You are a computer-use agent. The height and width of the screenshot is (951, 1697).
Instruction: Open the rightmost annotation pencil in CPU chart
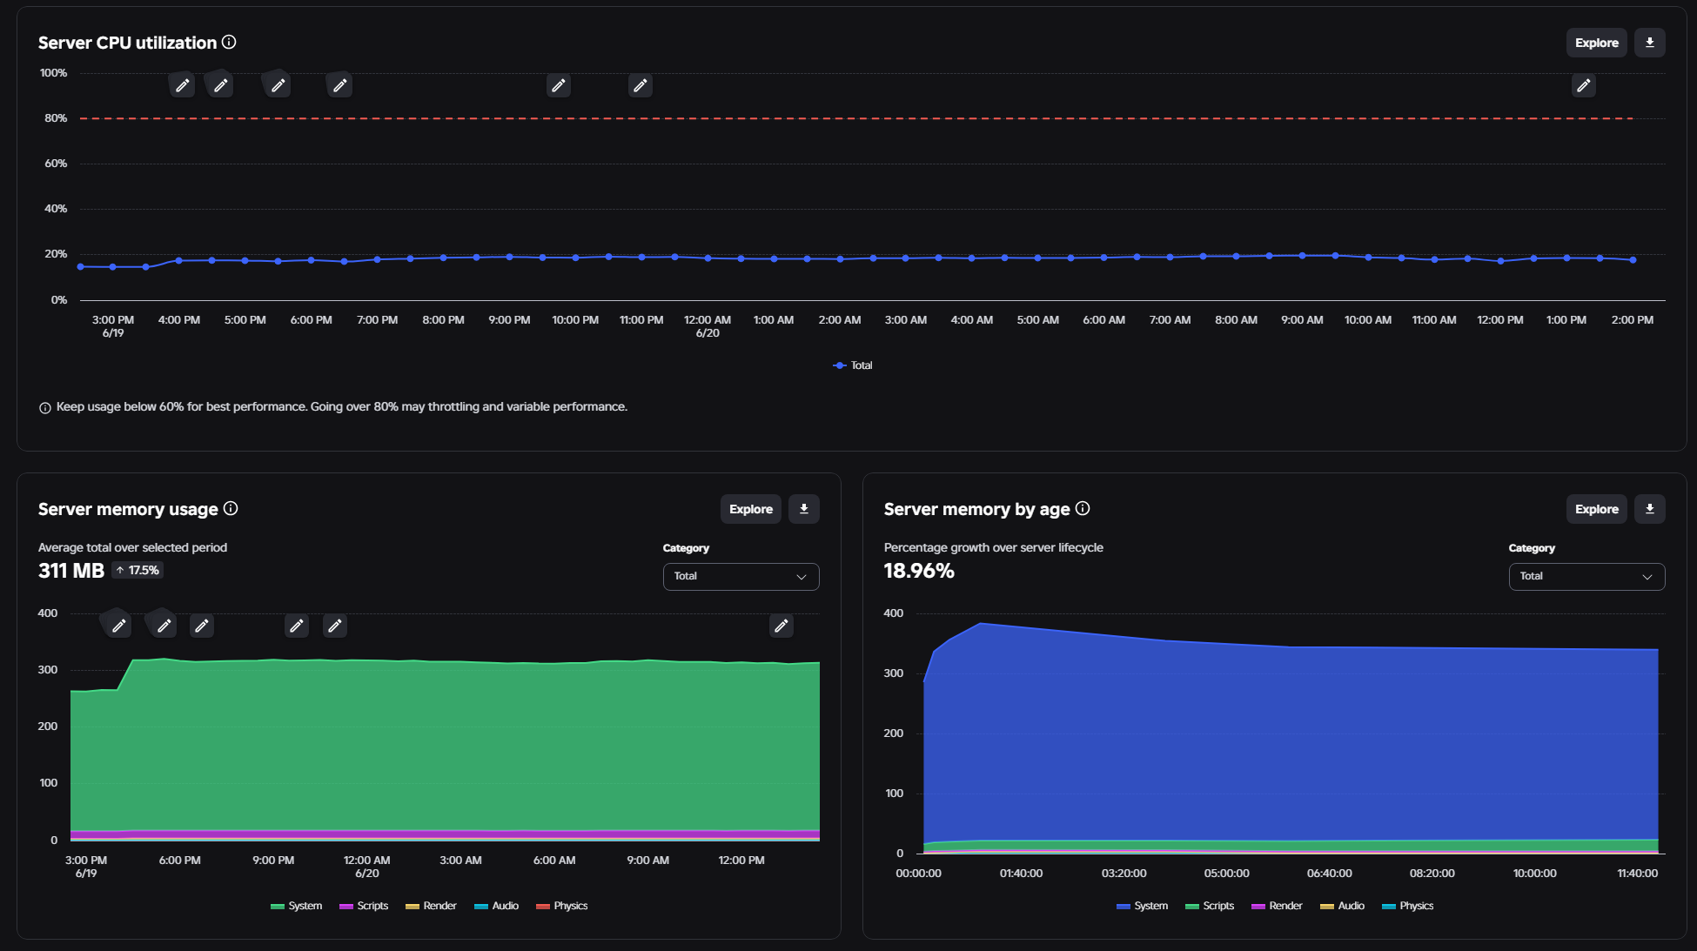[x=1584, y=85]
